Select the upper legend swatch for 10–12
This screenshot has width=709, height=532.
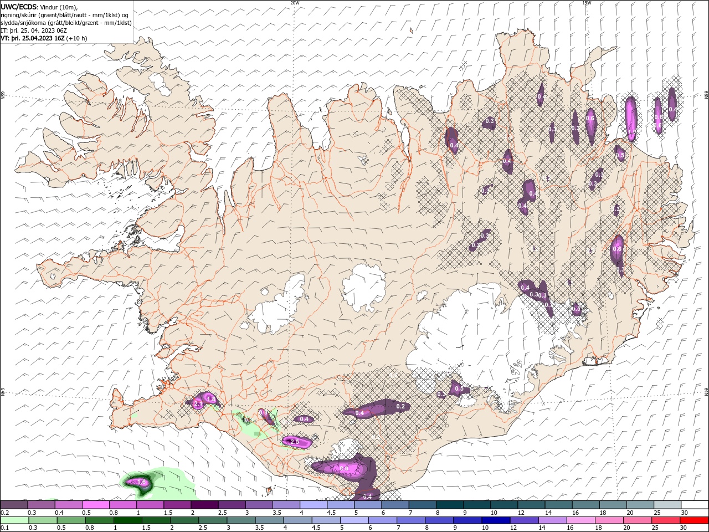pyautogui.click(x=504, y=505)
